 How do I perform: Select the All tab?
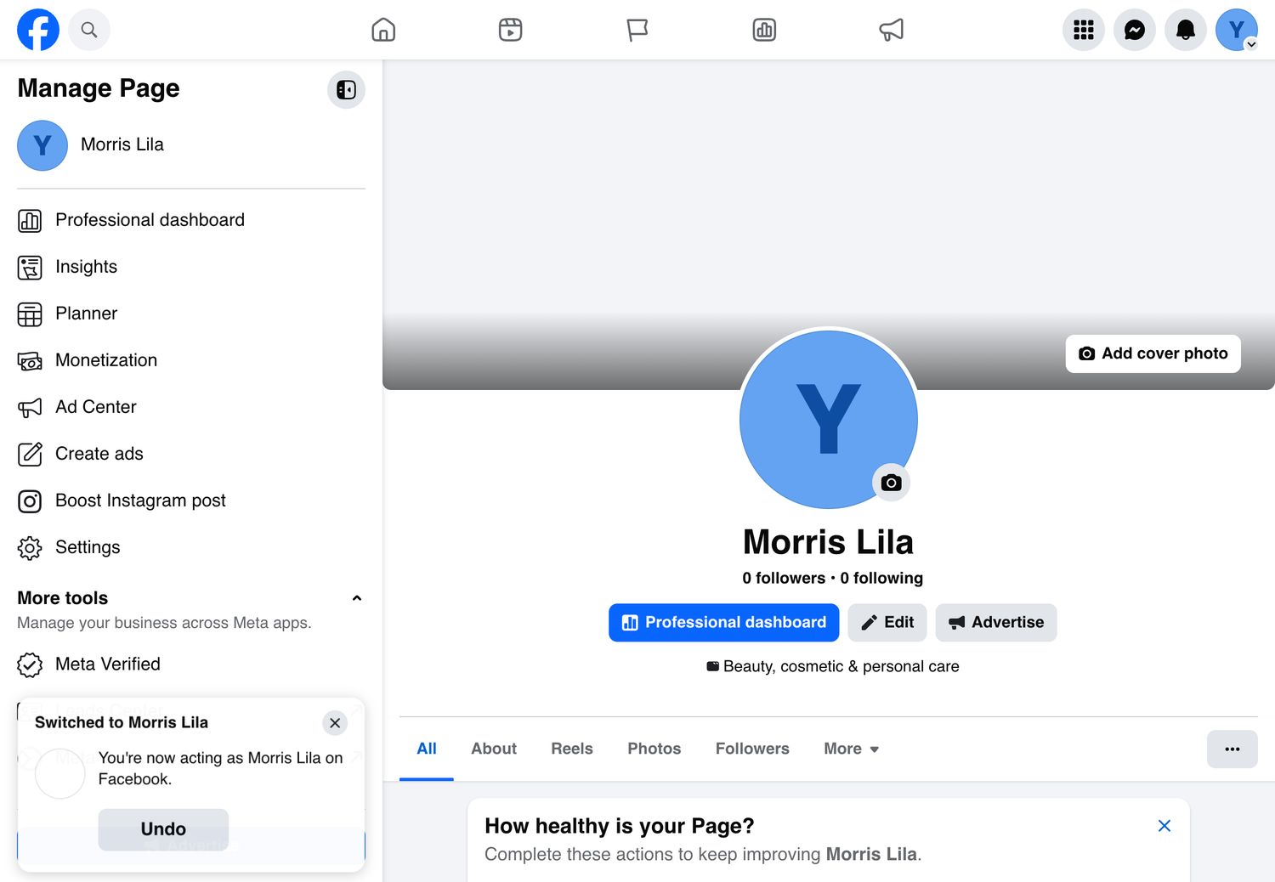pos(427,749)
